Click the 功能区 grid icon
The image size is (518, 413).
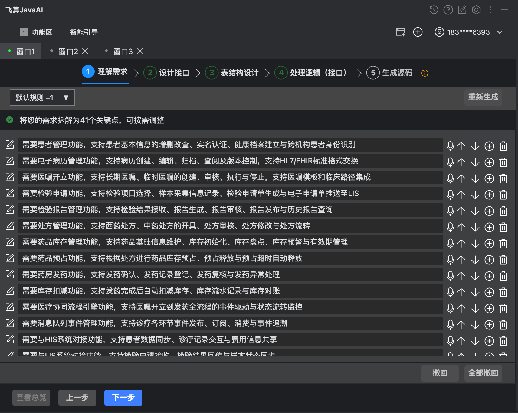click(x=24, y=32)
